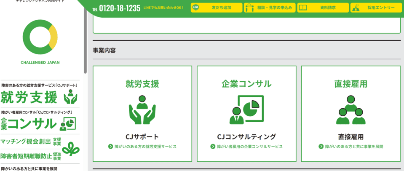404x171 pixels.
Task: Click the 直接雇用 green card heading
Action: [x=350, y=84]
